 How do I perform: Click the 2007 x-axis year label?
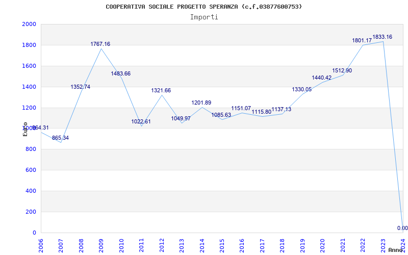[61, 245]
